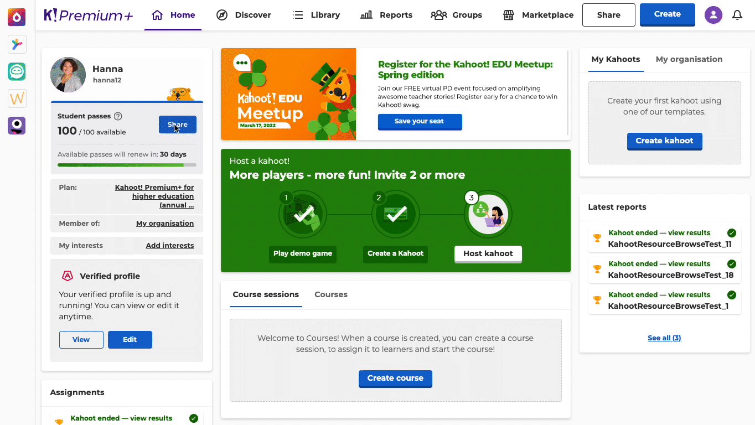Image resolution: width=755 pixels, height=425 pixels.
Task: Click trophy icon for KahootResourceBrowseTest_1
Action: pyautogui.click(x=597, y=300)
